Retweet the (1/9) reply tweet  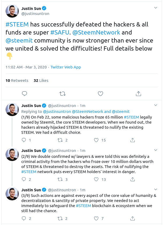pos(60,140)
